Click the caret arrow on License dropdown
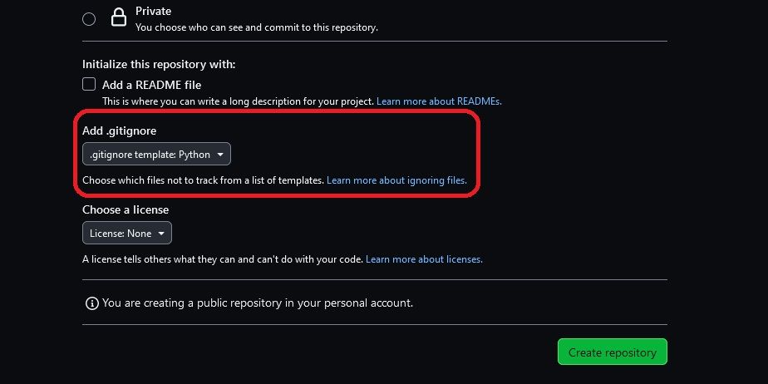 pyautogui.click(x=161, y=234)
